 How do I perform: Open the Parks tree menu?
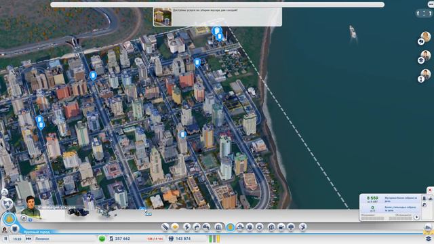[x=291, y=228]
